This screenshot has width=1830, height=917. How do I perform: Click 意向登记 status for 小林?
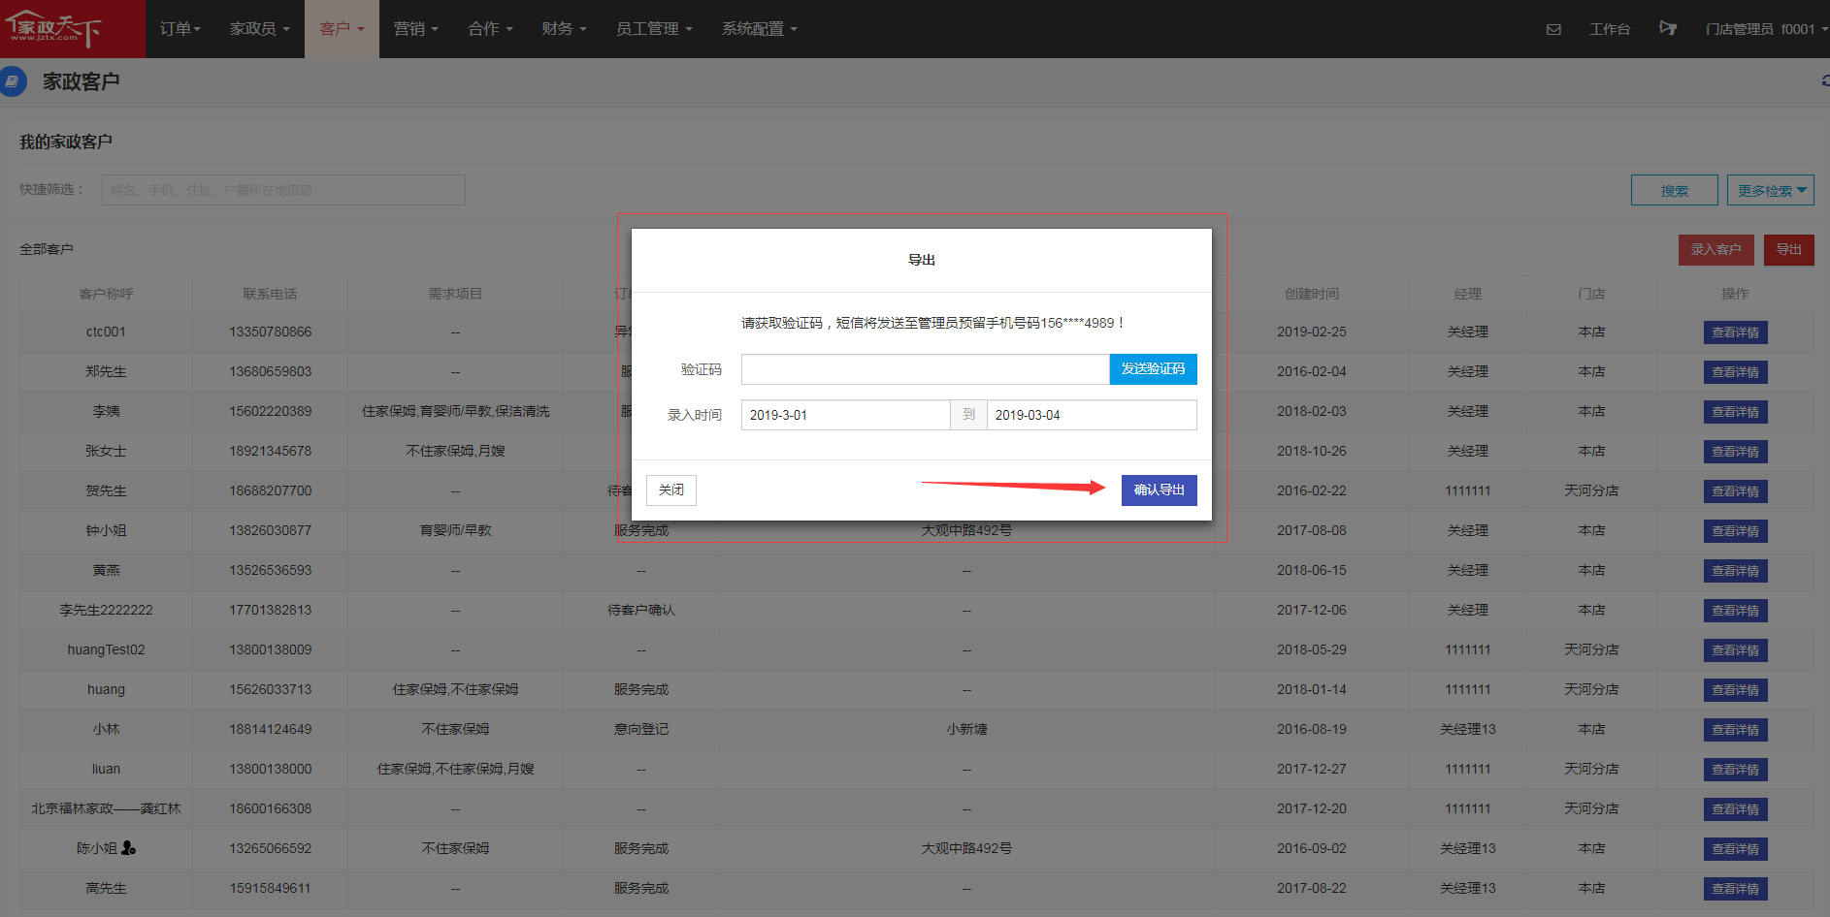click(641, 729)
